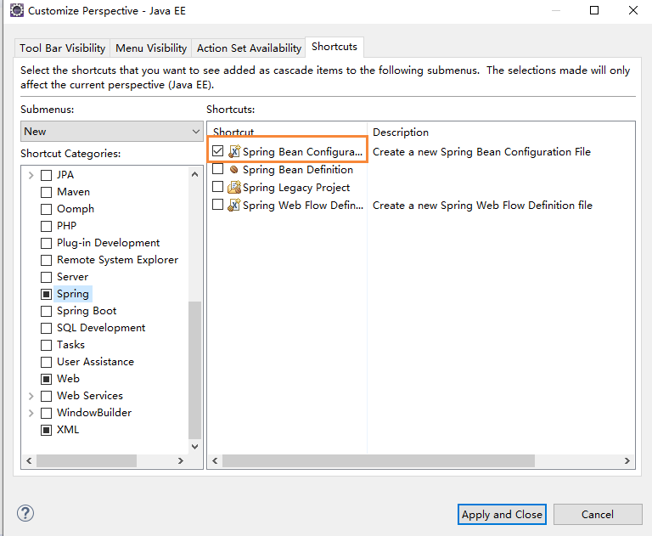Image resolution: width=652 pixels, height=536 pixels.
Task: Open help with the question mark icon
Action: (25, 513)
